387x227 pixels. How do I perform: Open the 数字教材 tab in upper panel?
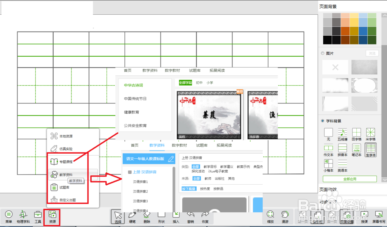(172, 71)
